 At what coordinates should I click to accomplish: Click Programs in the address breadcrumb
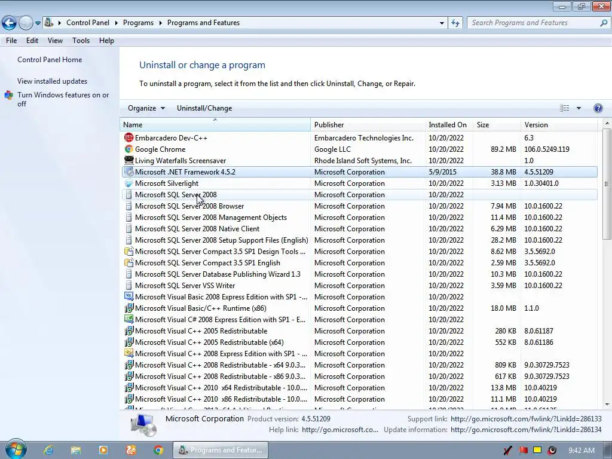pos(138,23)
